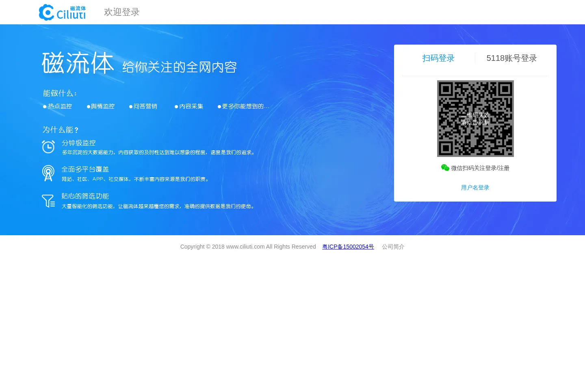Viewport: 585px width, 365px height.
Task: Open the 粤ICP备15002054号 link
Action: [348, 247]
